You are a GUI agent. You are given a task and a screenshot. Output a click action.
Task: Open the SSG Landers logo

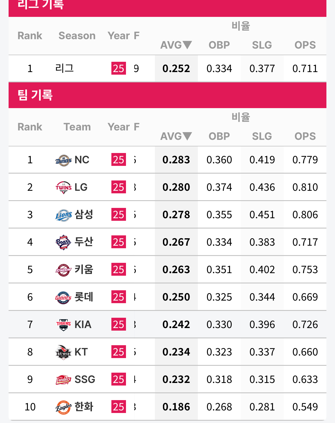63,380
